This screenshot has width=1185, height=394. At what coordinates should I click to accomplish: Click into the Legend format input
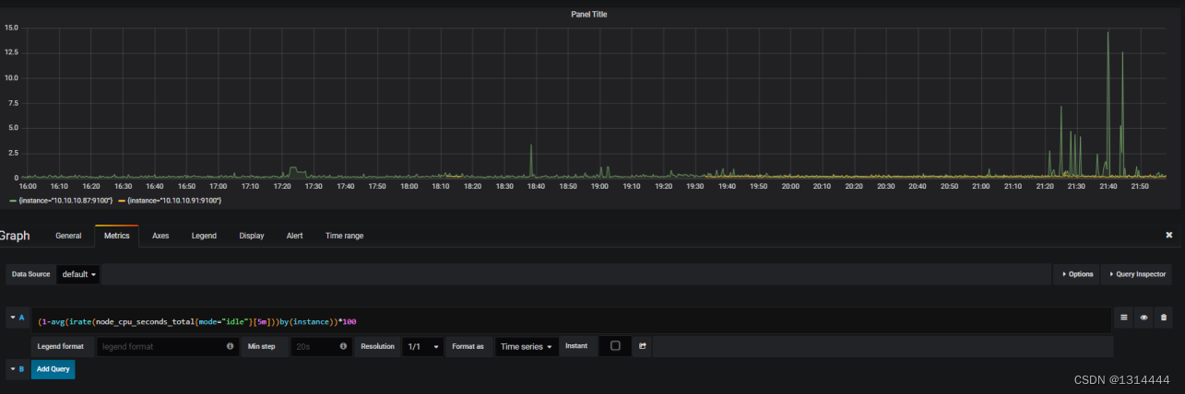(166, 346)
